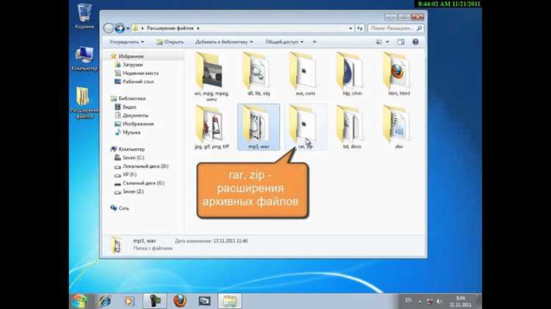The height and width of the screenshot is (309, 551).
Task: Open the Документы library
Action: (x=135, y=115)
